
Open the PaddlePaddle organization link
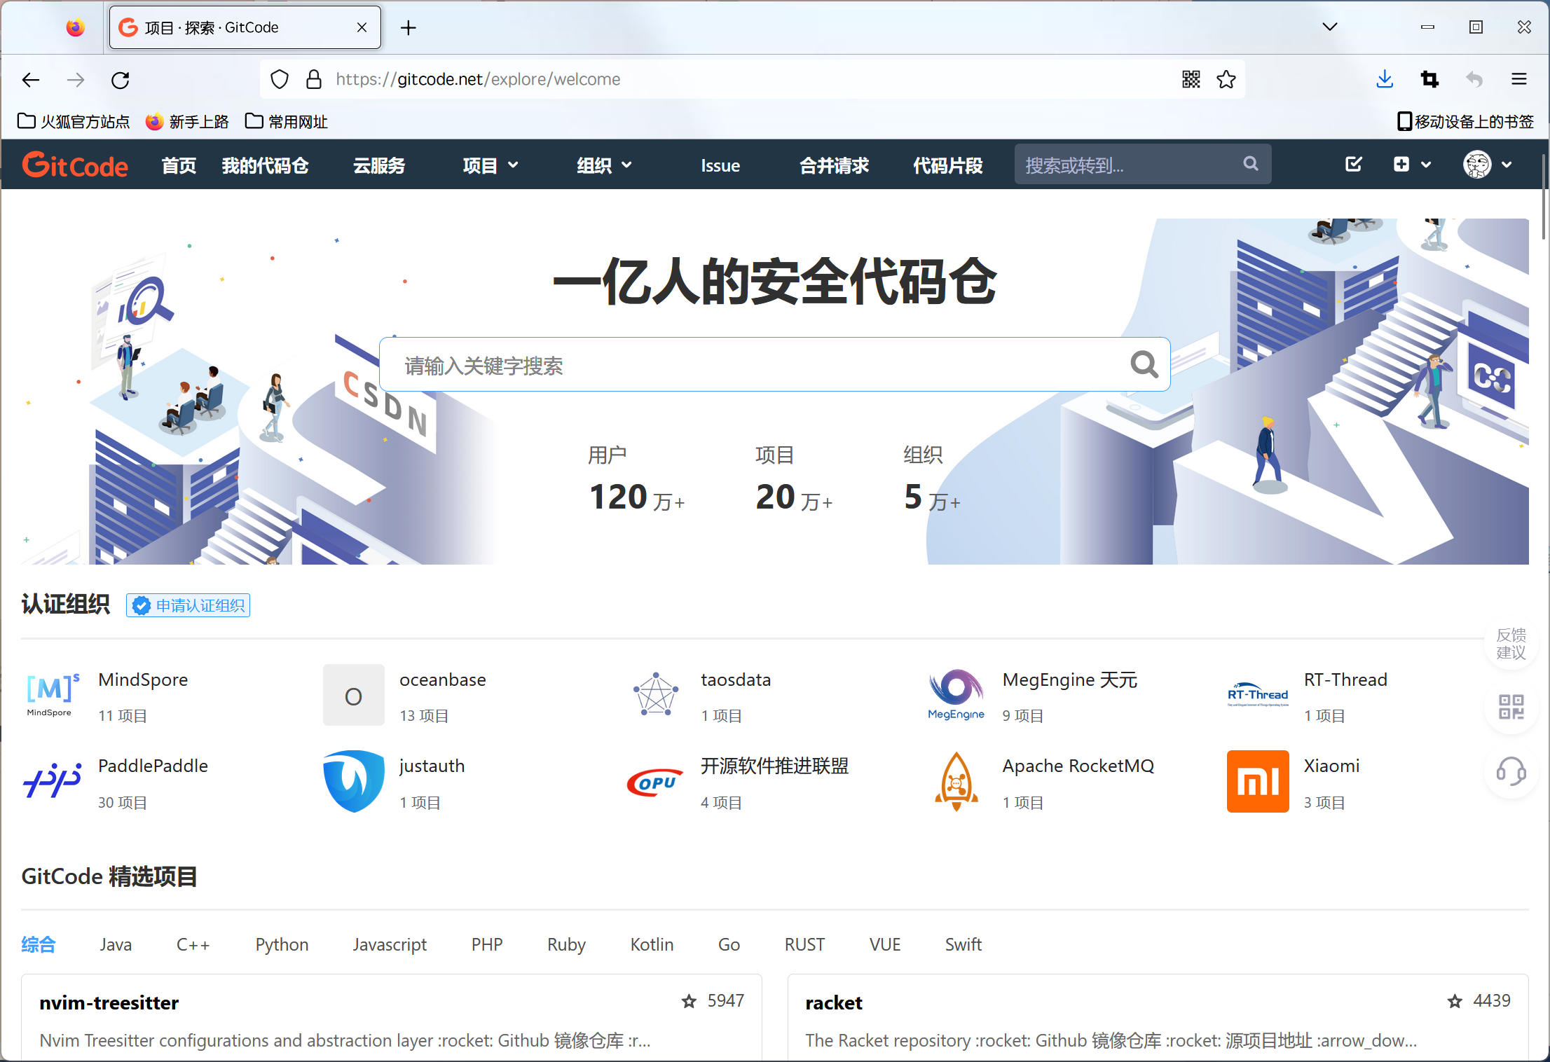pos(153,766)
